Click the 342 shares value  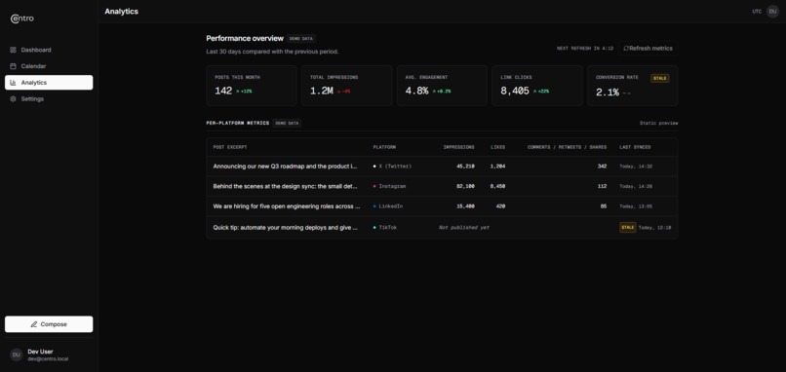[602, 167]
